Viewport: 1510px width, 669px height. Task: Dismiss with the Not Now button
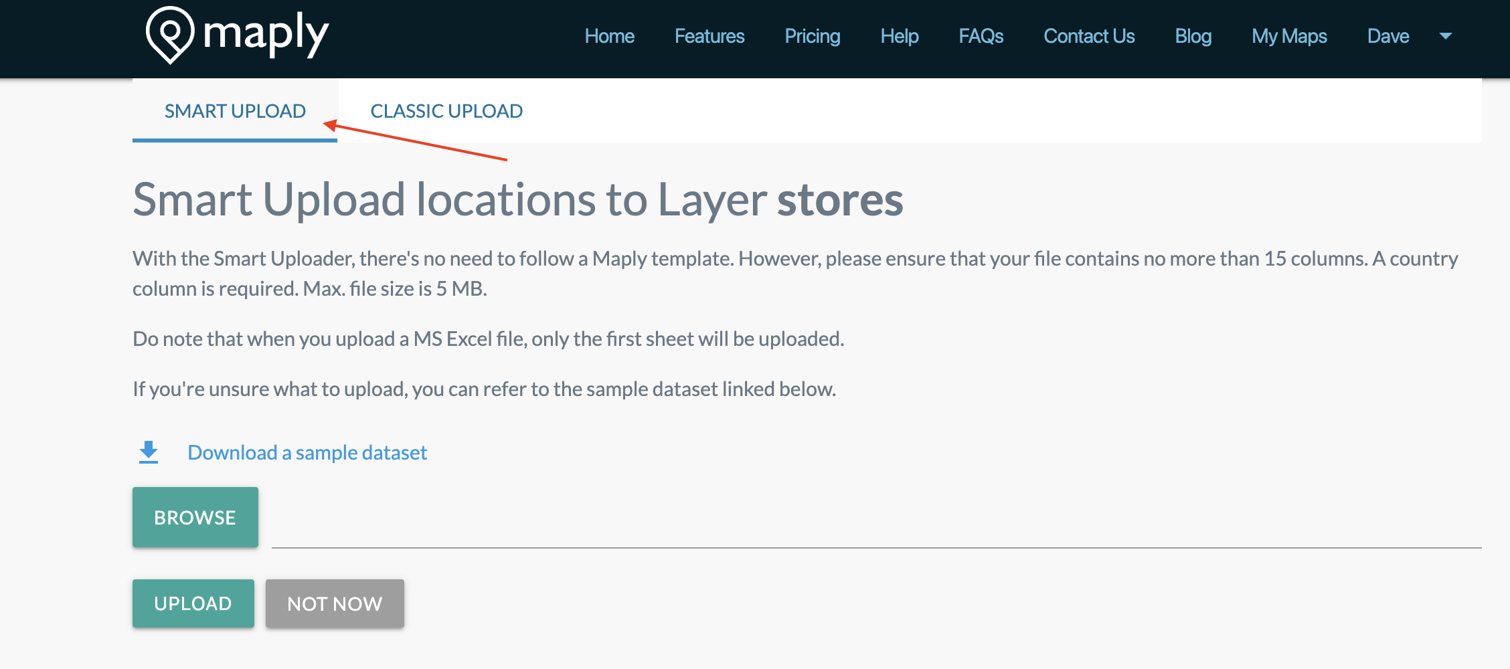pyautogui.click(x=335, y=603)
